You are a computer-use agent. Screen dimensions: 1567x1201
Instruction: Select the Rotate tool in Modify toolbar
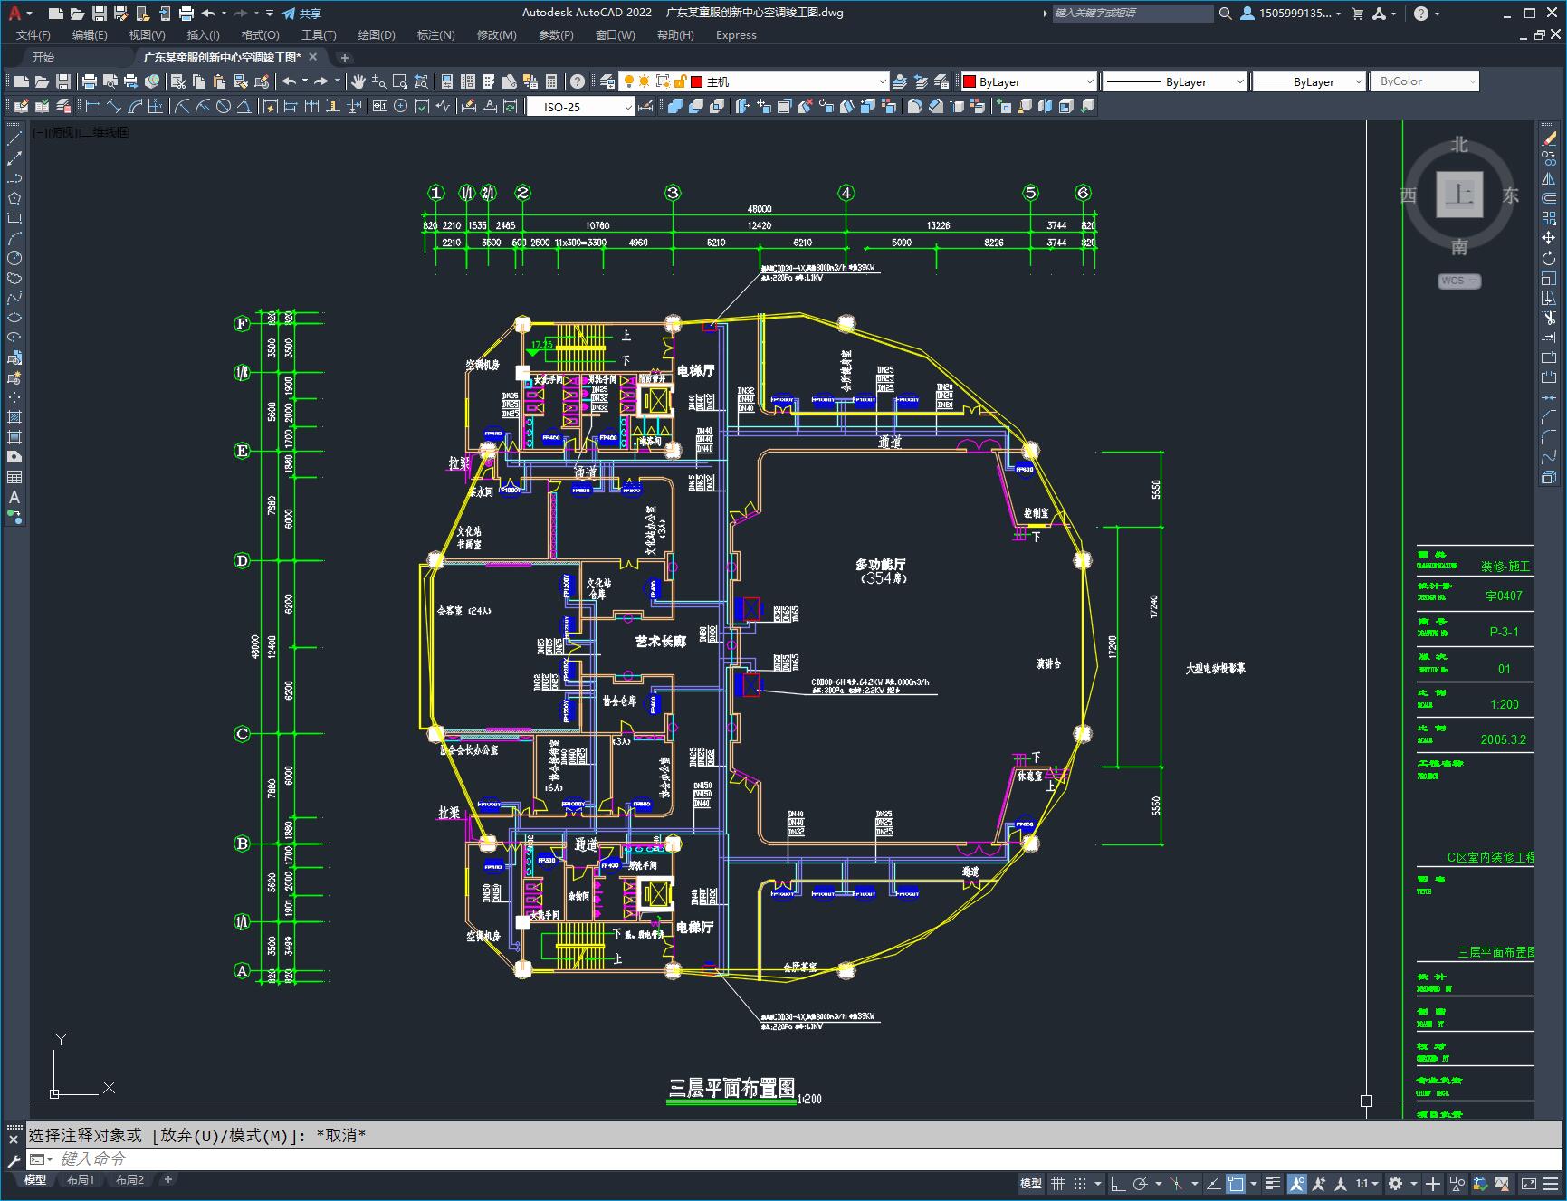1549,258
